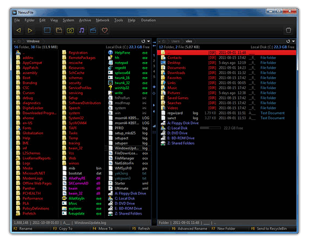Click the filled diamond icon in divider strip
This screenshot has width=309, height=242.
point(154,87)
